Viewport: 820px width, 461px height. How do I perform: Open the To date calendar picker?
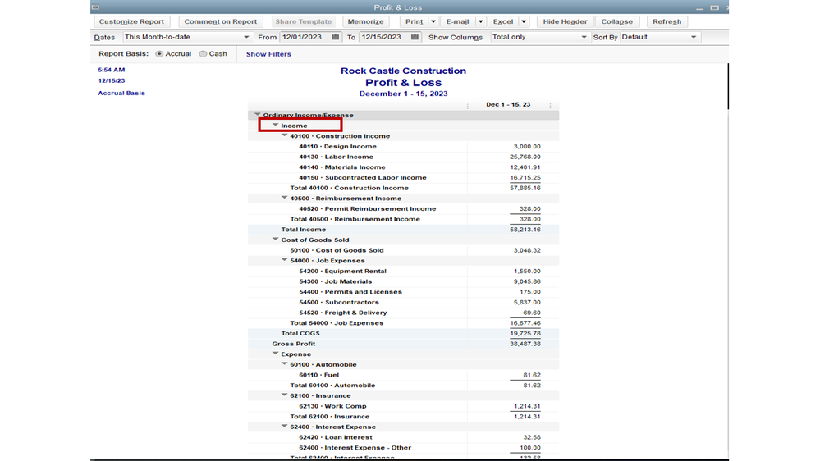415,37
